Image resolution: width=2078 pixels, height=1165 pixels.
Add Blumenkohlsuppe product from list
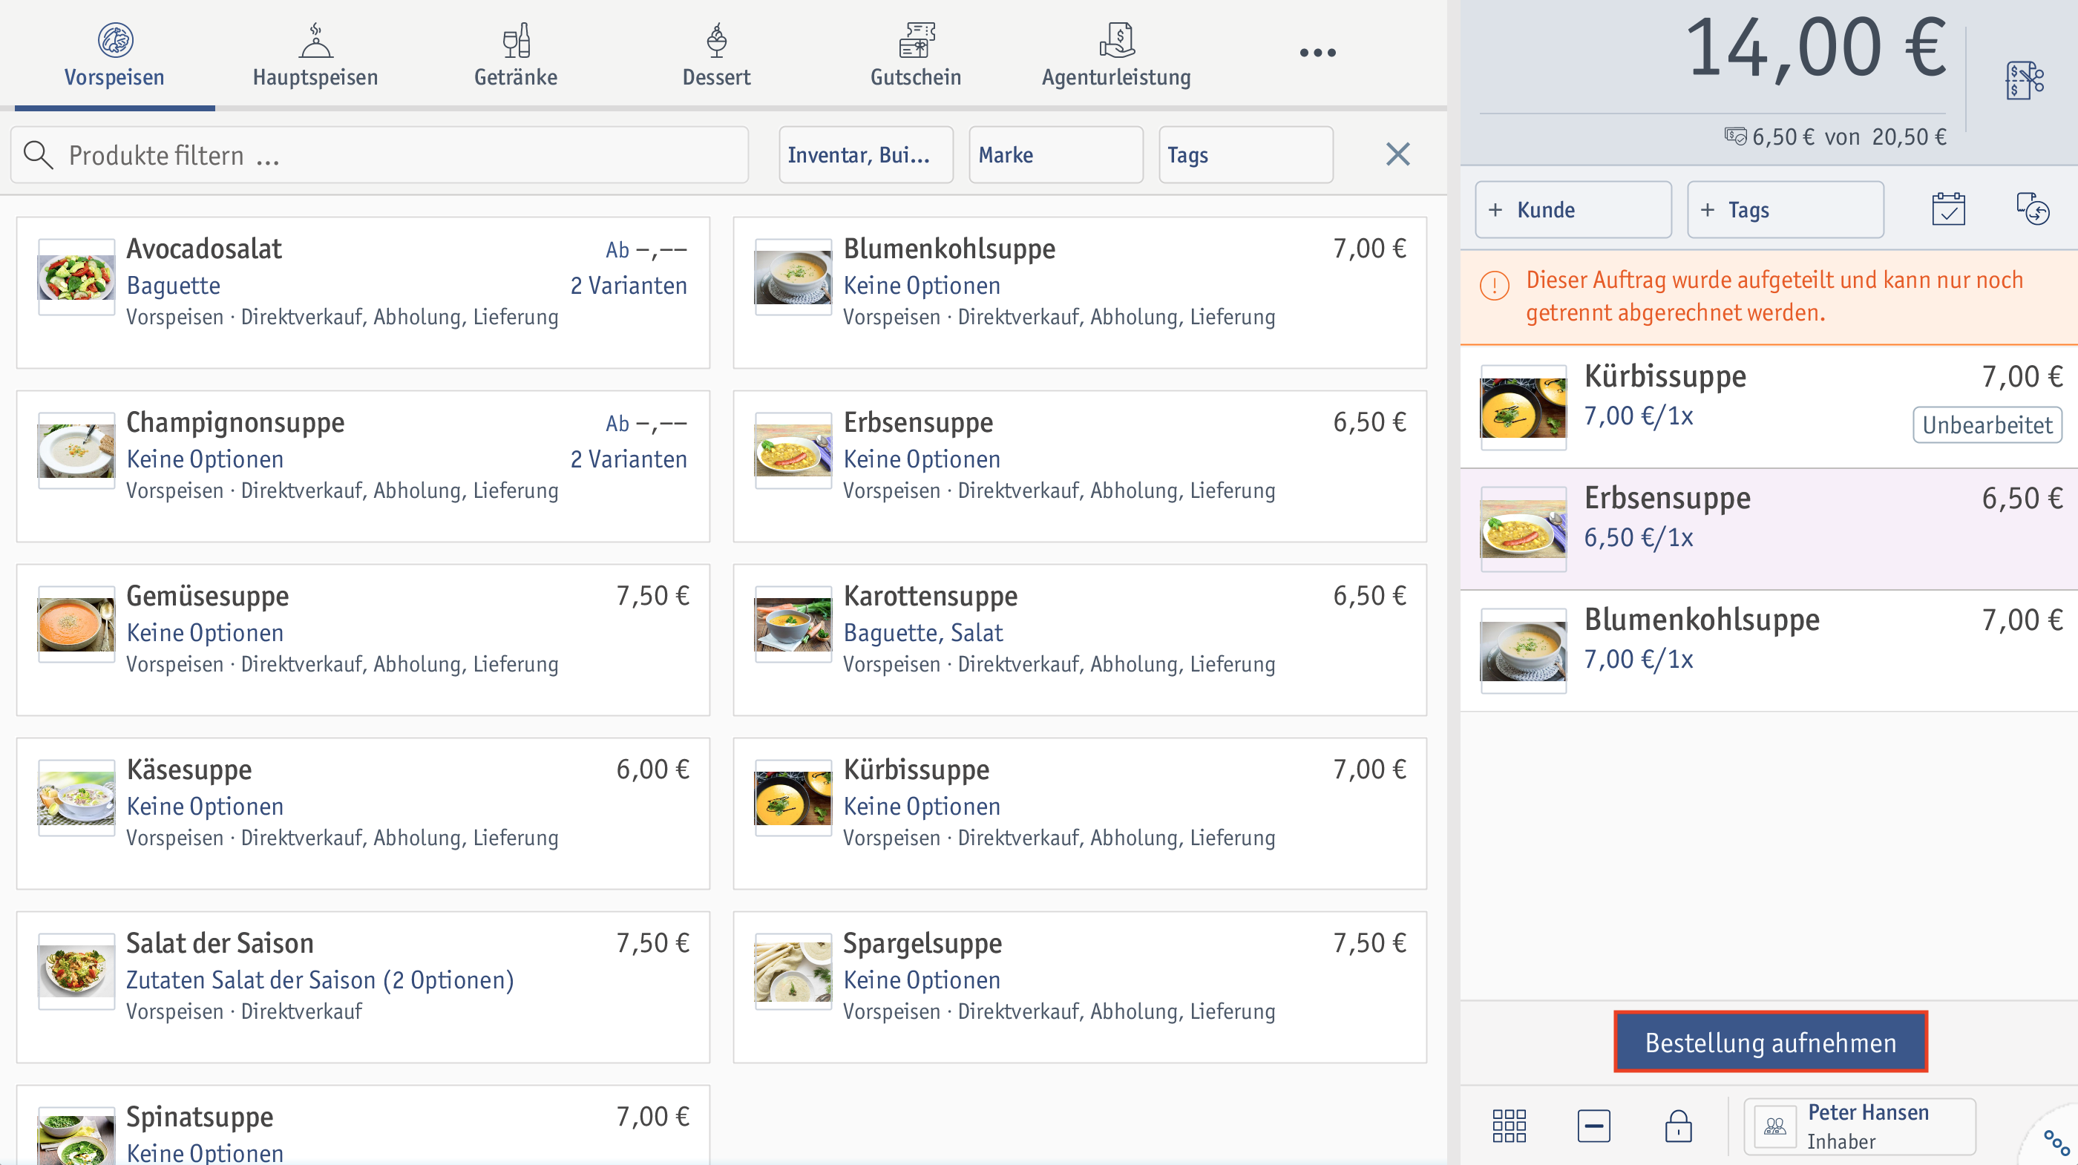coord(1079,293)
